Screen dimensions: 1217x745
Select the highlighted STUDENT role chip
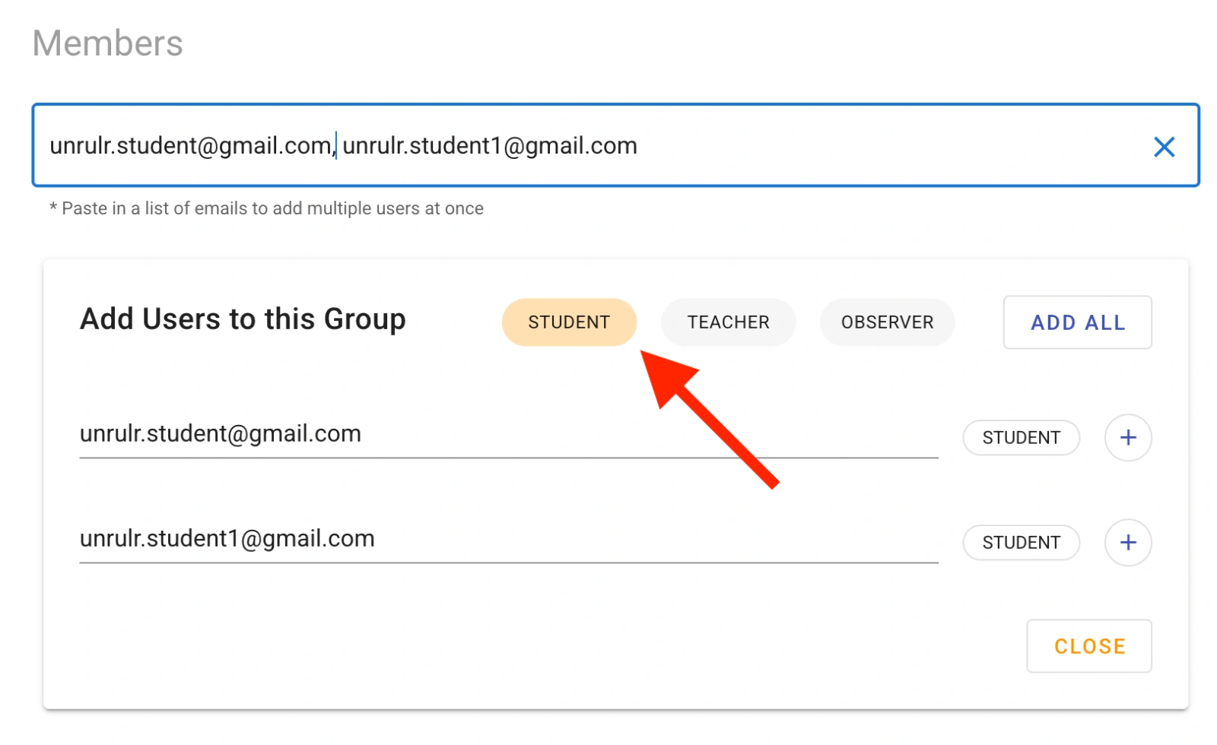[x=568, y=322]
